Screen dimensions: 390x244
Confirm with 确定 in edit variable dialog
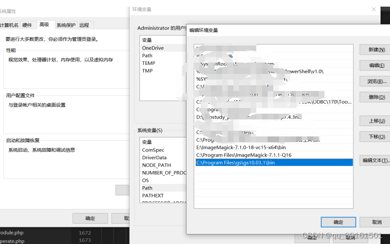point(338,222)
